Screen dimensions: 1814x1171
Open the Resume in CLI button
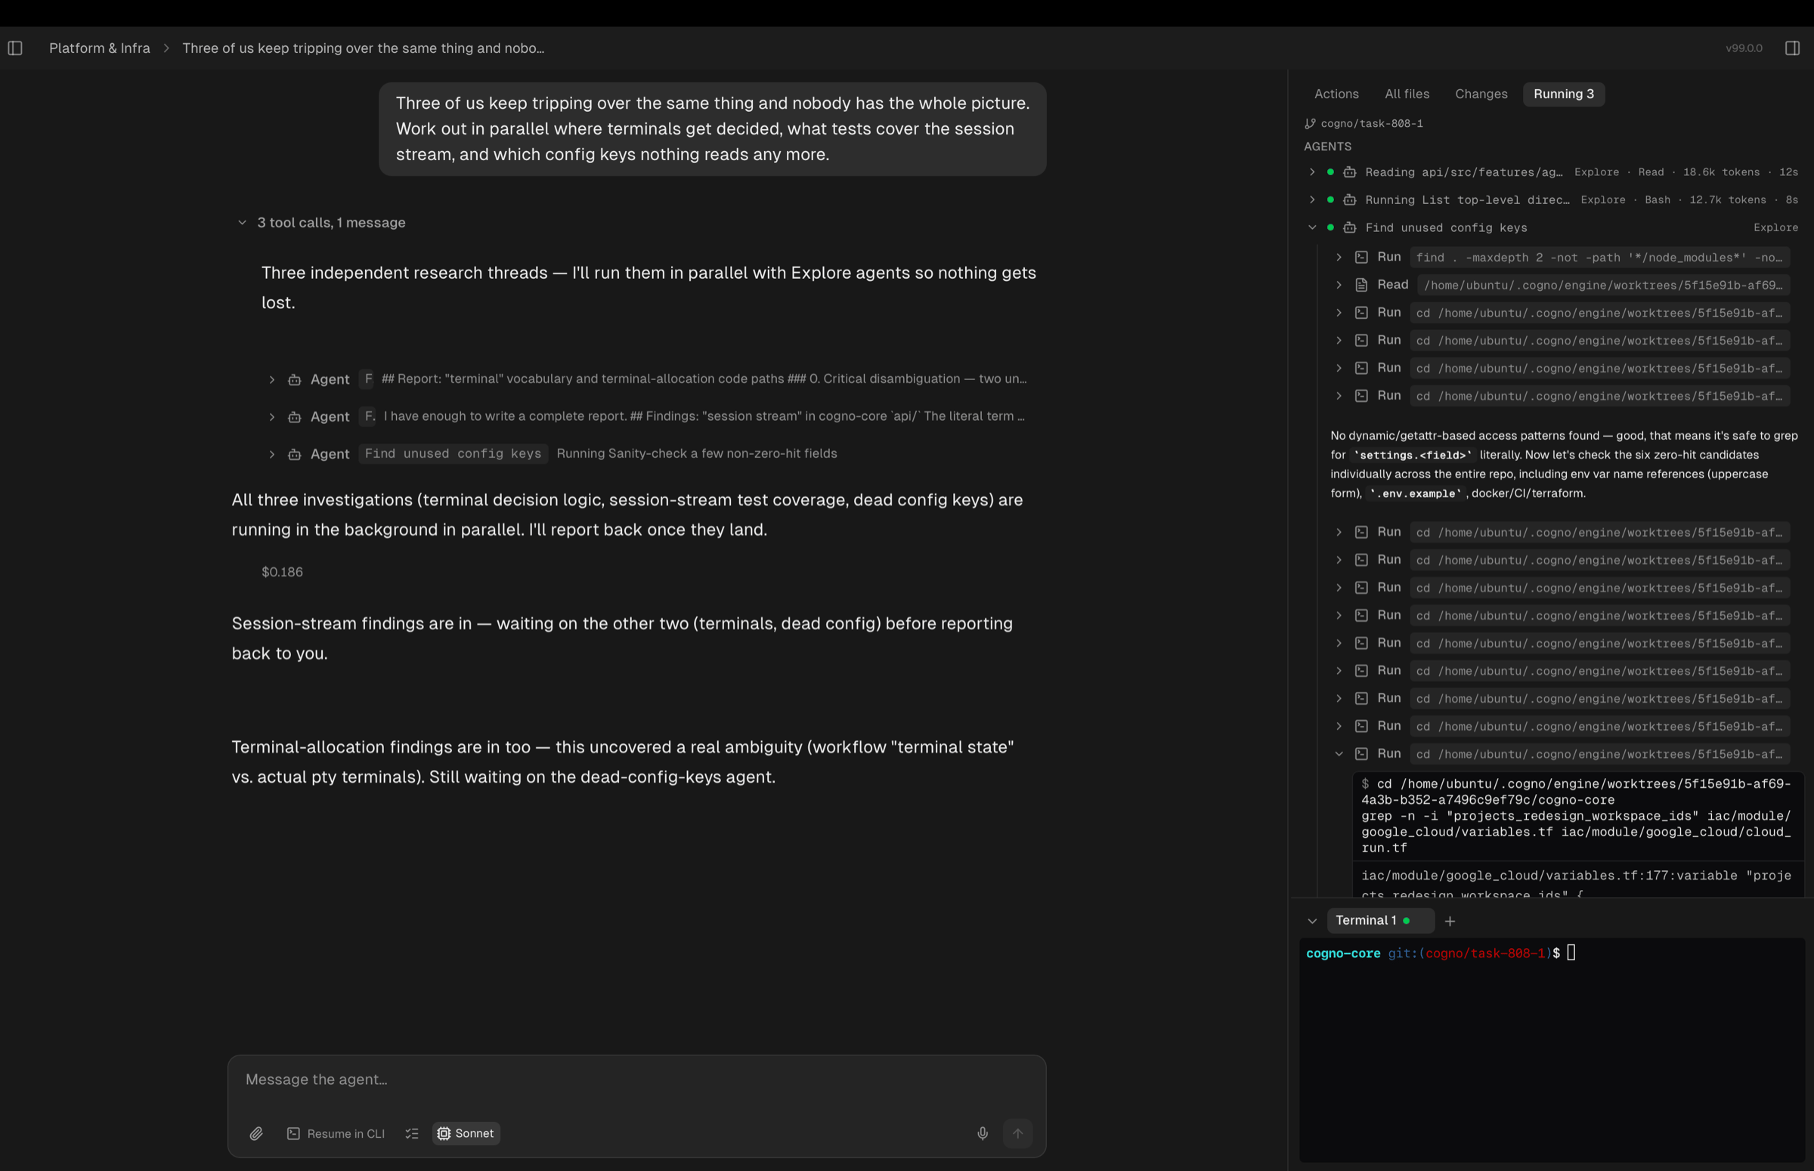point(336,1133)
